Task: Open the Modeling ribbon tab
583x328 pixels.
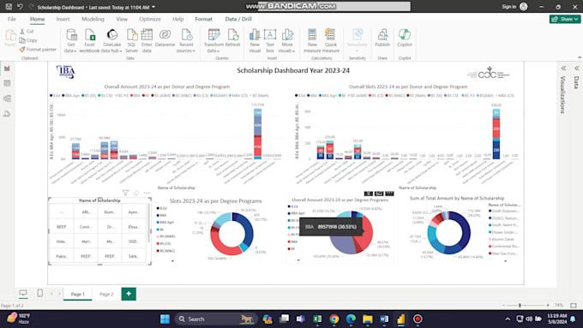Action: (93, 19)
